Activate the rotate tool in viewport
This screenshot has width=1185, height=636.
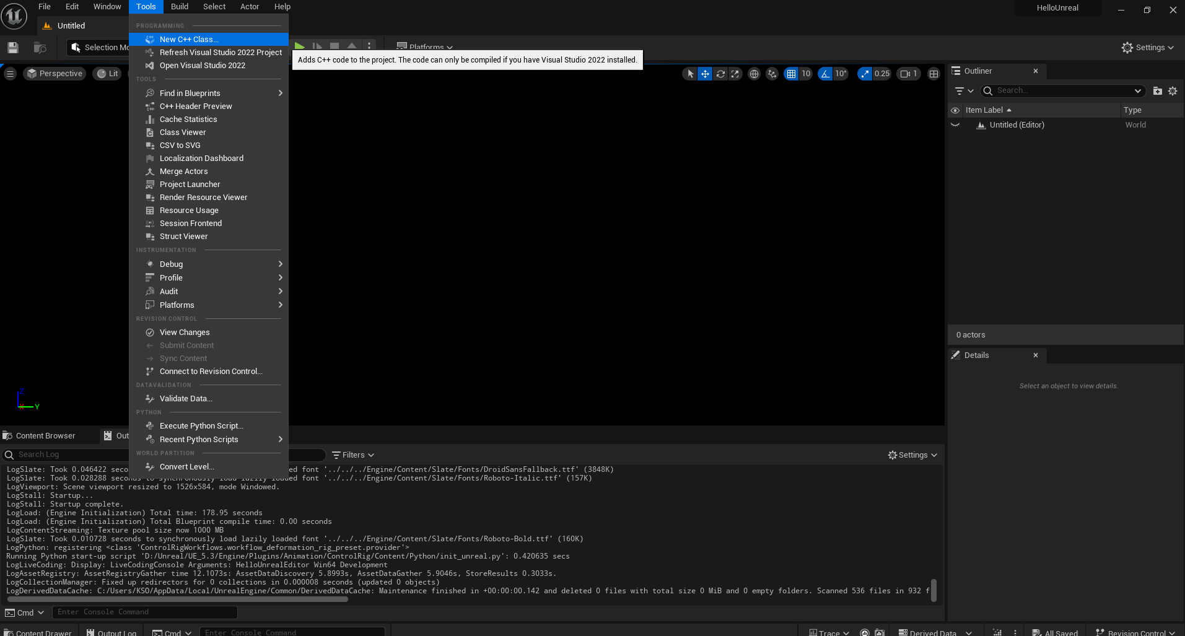pos(720,74)
